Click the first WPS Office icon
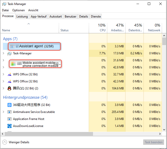 pos(9,74)
